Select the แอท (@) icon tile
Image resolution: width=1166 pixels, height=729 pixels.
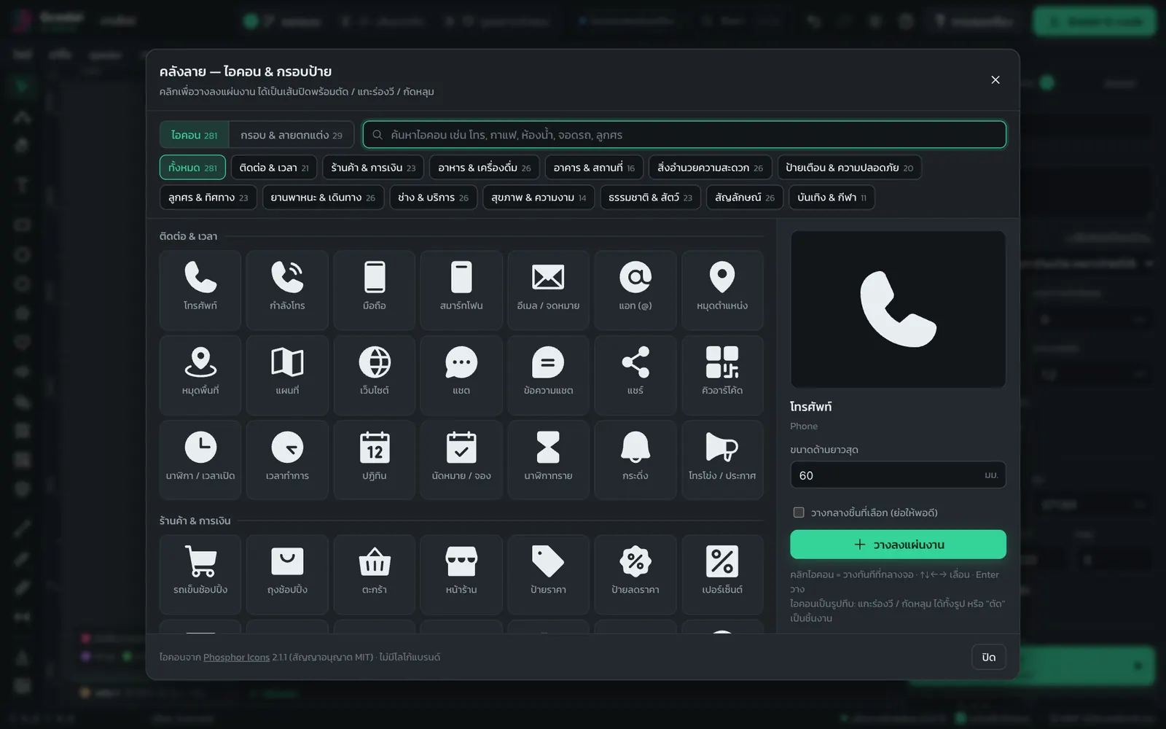point(635,290)
